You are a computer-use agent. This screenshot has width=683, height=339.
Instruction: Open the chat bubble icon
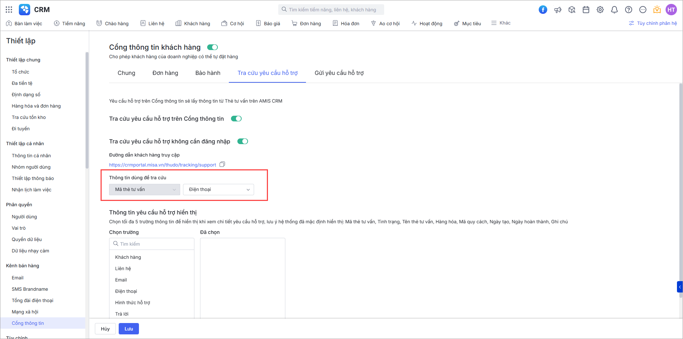point(643,10)
